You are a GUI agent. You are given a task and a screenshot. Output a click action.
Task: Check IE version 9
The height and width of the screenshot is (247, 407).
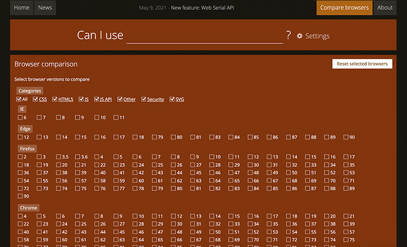[x=78, y=117]
